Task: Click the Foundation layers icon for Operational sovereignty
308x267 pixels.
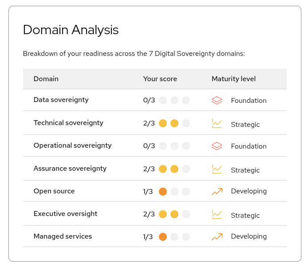Action: [x=217, y=146]
